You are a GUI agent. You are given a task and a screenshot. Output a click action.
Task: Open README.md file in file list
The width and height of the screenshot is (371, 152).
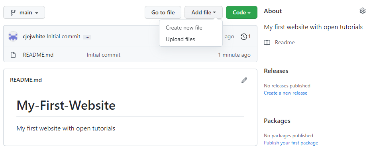(x=38, y=55)
